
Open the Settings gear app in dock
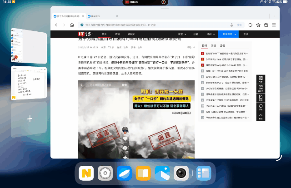click(x=105, y=173)
